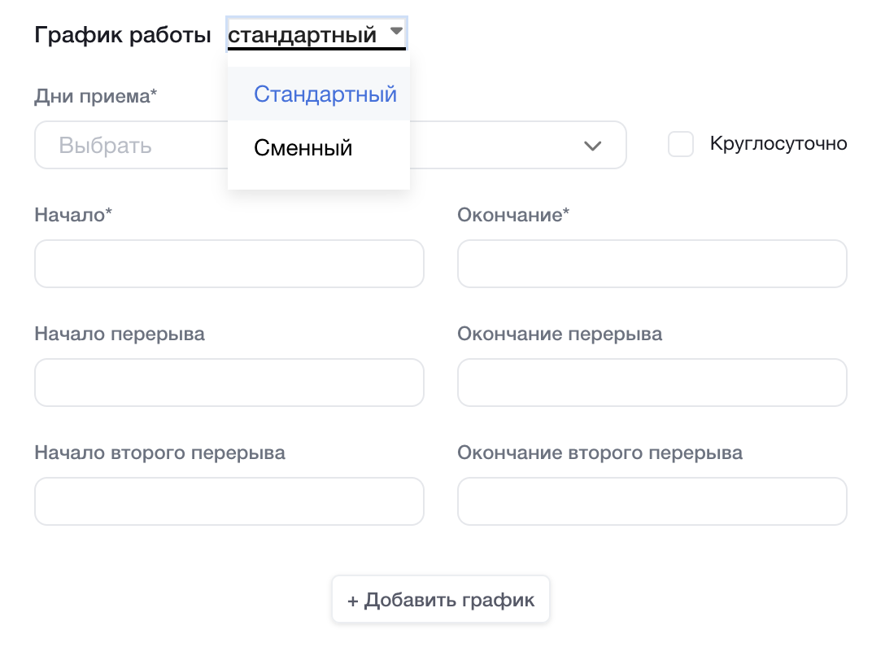Image resolution: width=872 pixels, height=656 pixels.
Task: Click the 'Окончание*' label text
Action: pyautogui.click(x=513, y=215)
